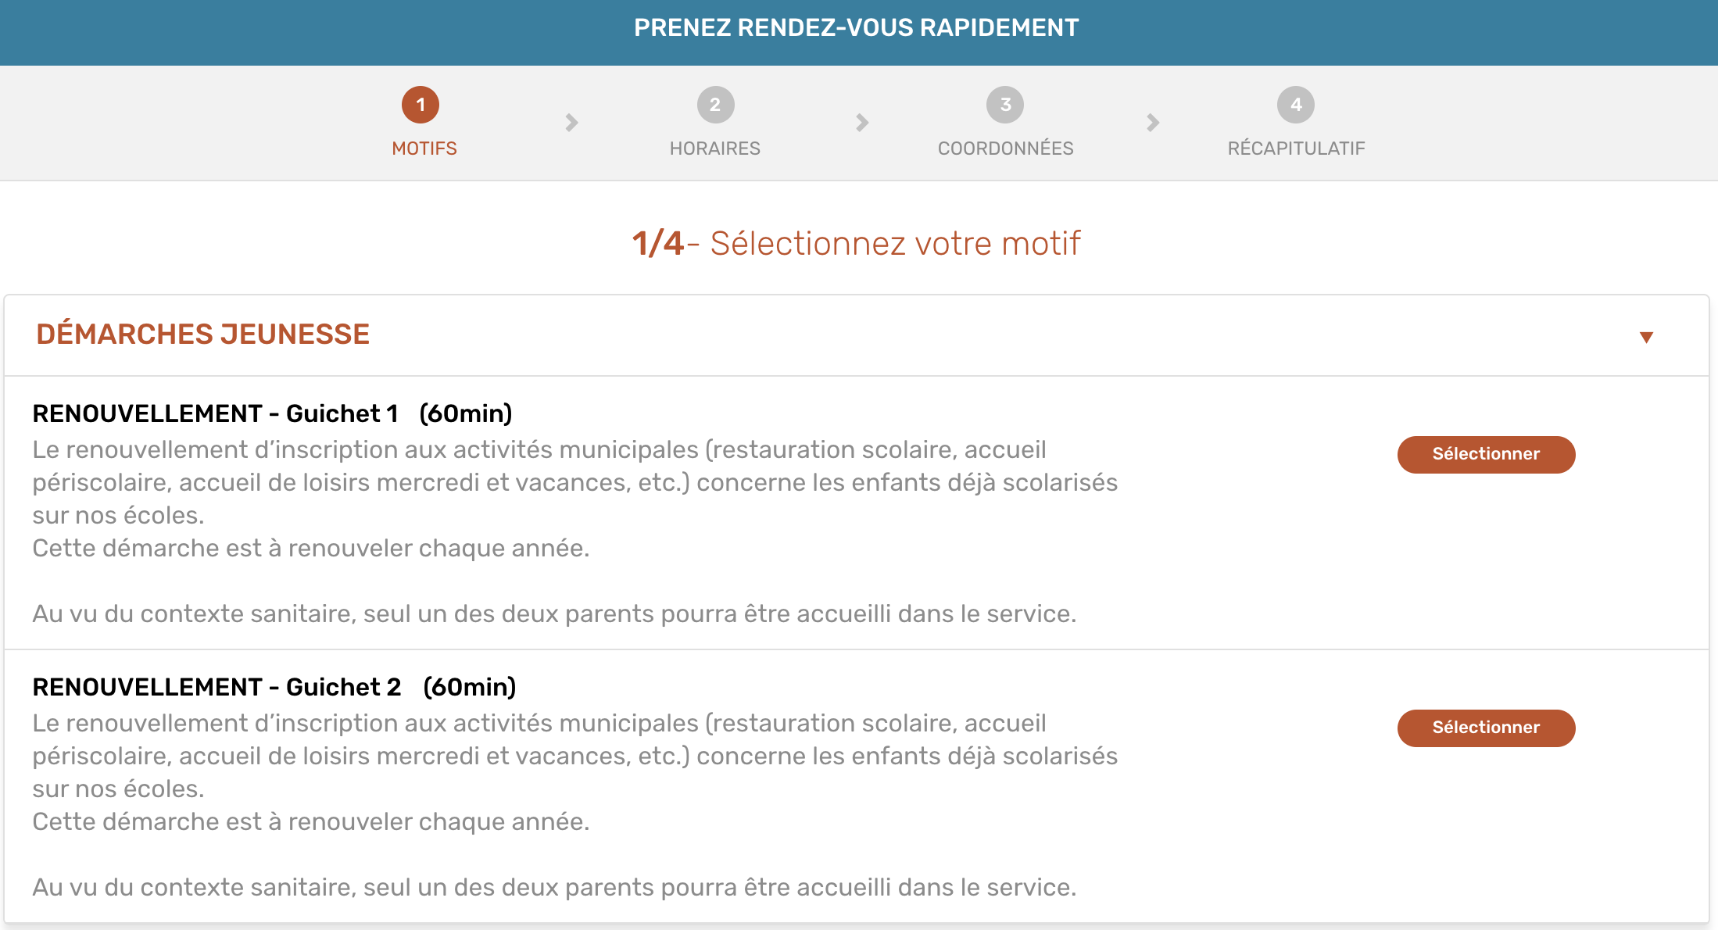Go to the HORAIRES step label
Image resolution: width=1718 pixels, height=930 pixels.
pyautogui.click(x=715, y=148)
